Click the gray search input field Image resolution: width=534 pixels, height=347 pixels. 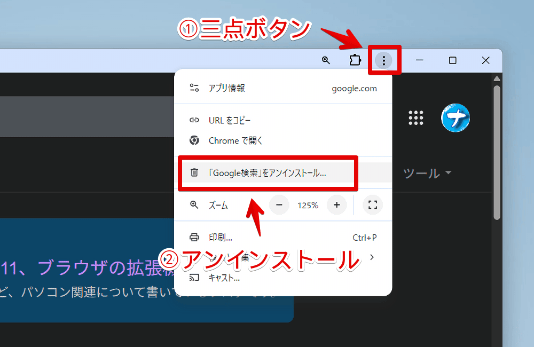87,117
